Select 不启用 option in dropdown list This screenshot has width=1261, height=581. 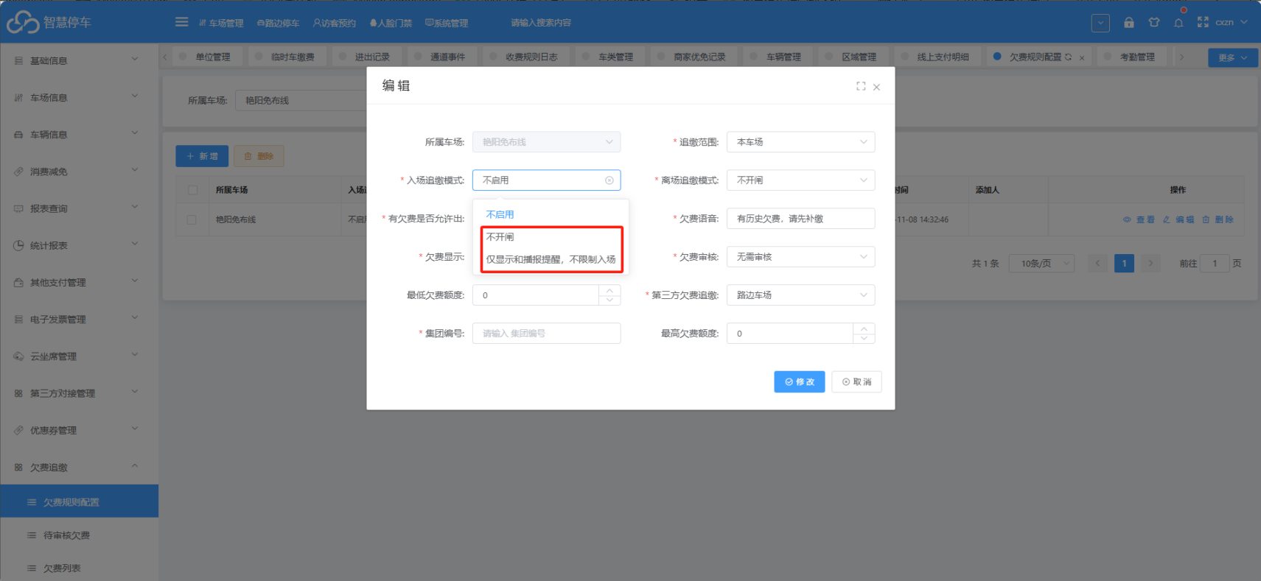[551, 215]
